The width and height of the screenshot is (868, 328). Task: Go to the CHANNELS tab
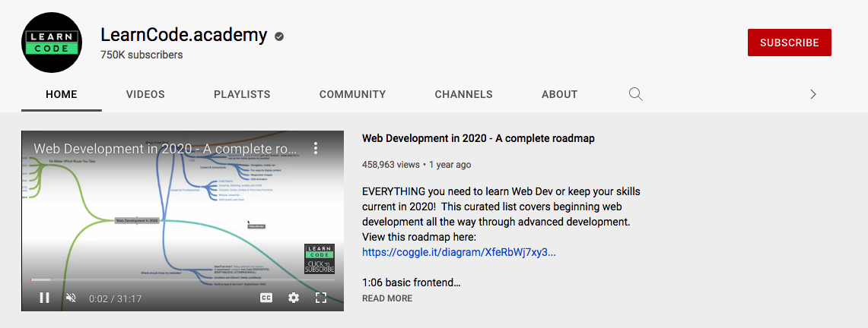pos(463,94)
